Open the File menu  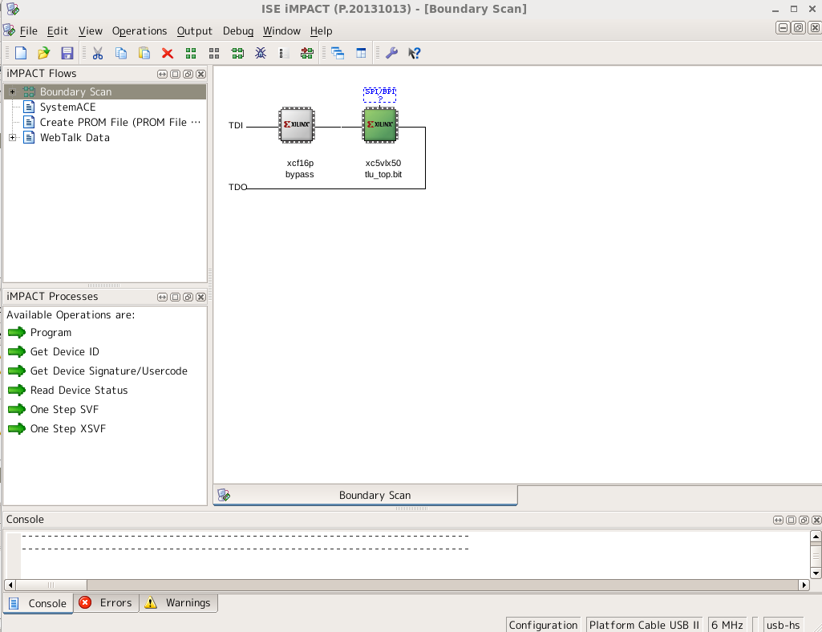pyautogui.click(x=28, y=31)
